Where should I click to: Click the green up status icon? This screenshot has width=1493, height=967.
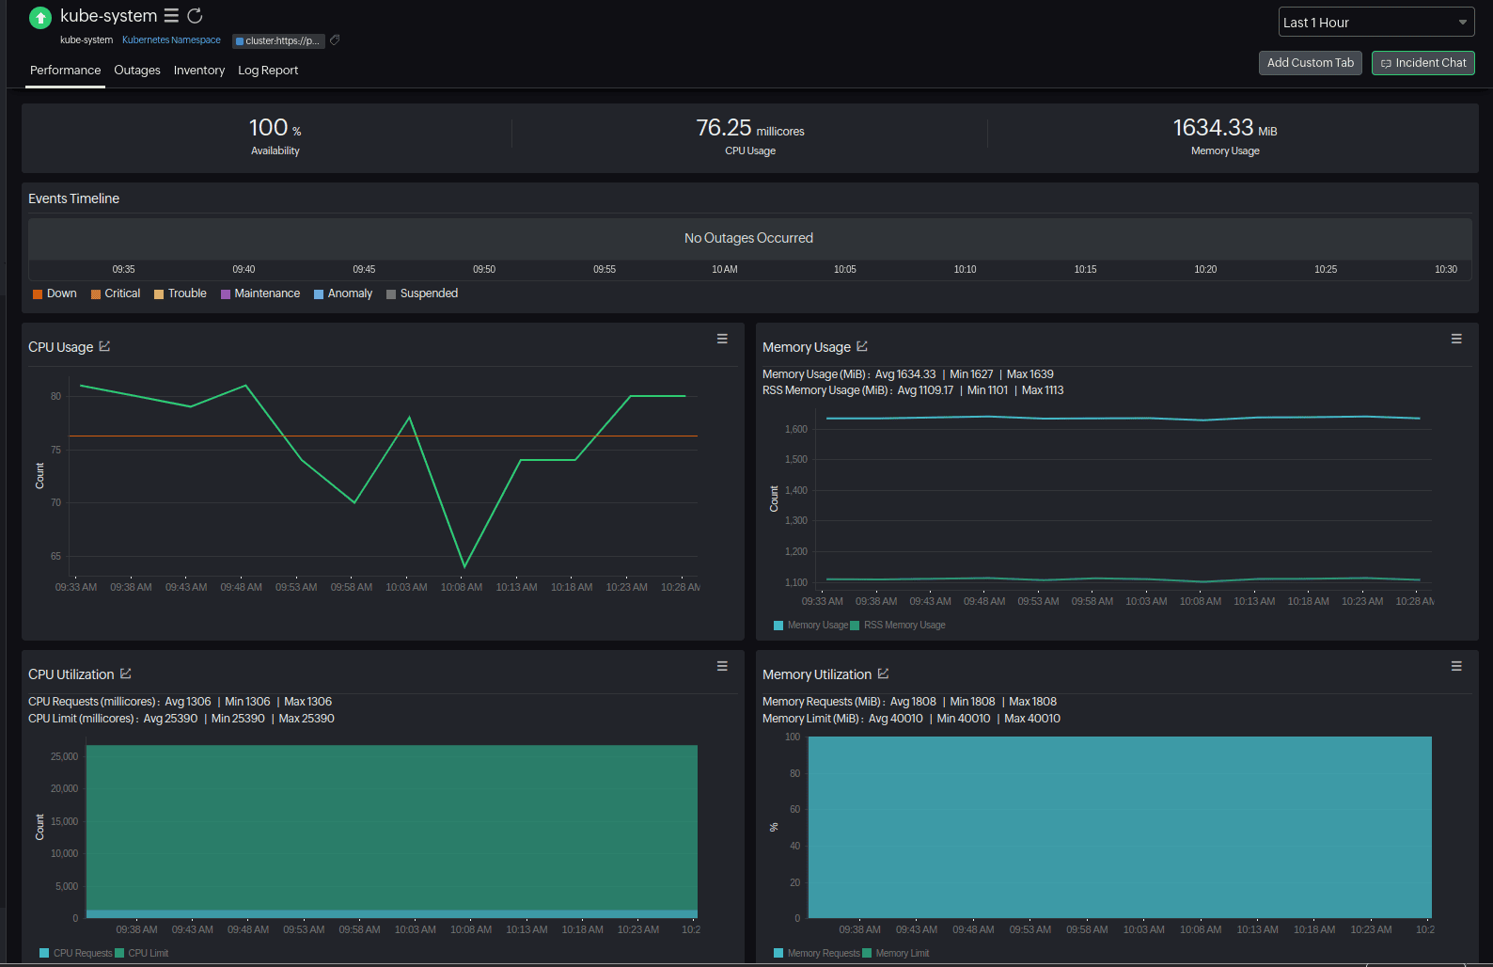40,17
